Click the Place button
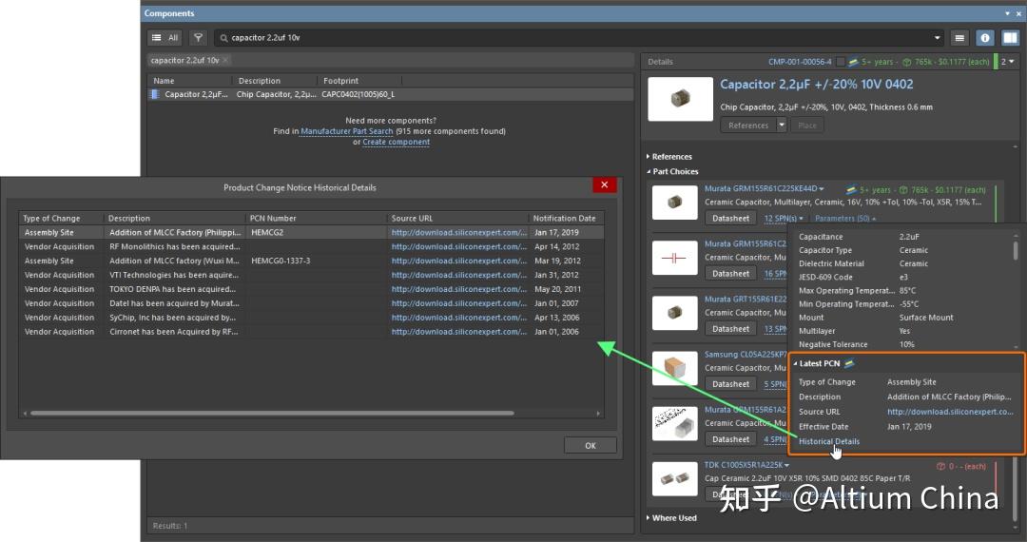Screen dimensions: 1027x542 coord(807,125)
